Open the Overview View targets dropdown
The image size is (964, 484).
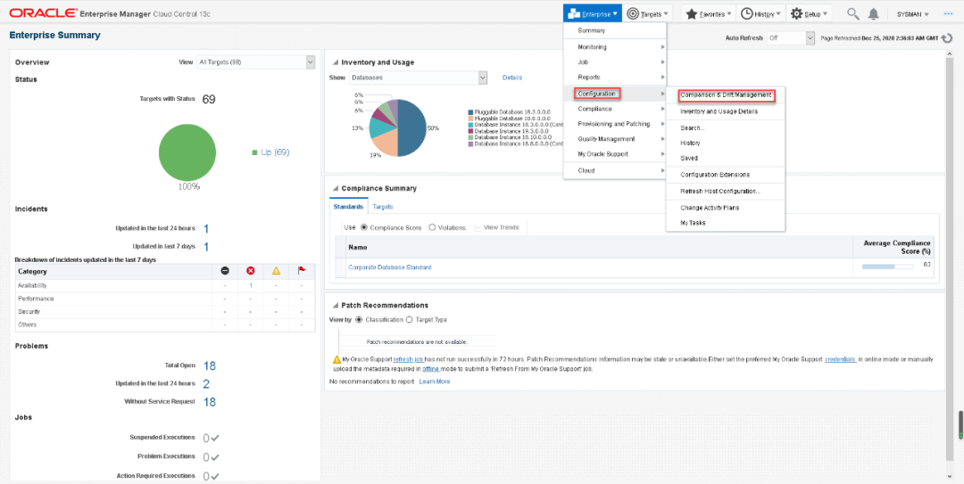(256, 62)
